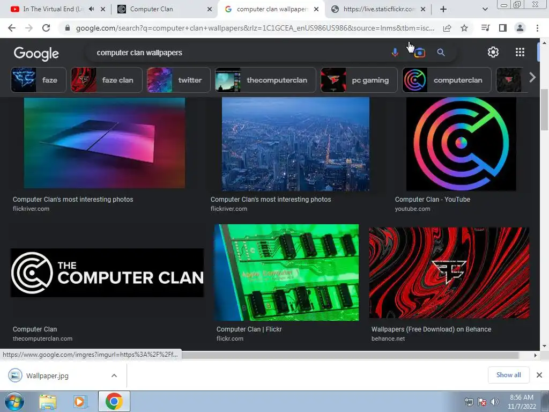549x412 pixels.
Task: Launch Windows Media Player from taskbar
Action: coord(80,401)
